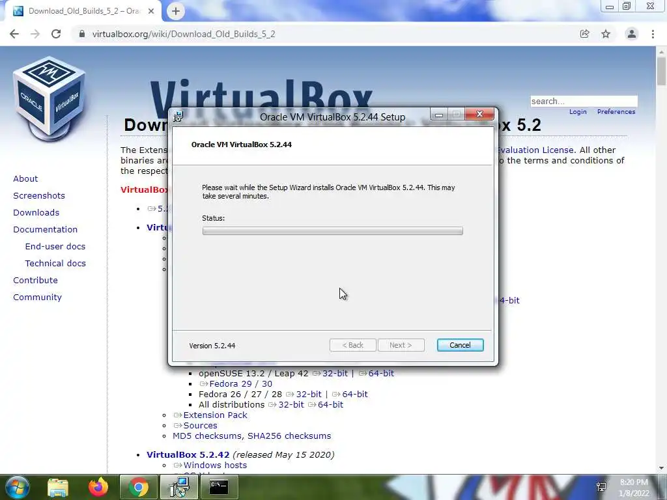This screenshot has height=500, width=667.
Task: Click the website search box
Action: coord(584,101)
